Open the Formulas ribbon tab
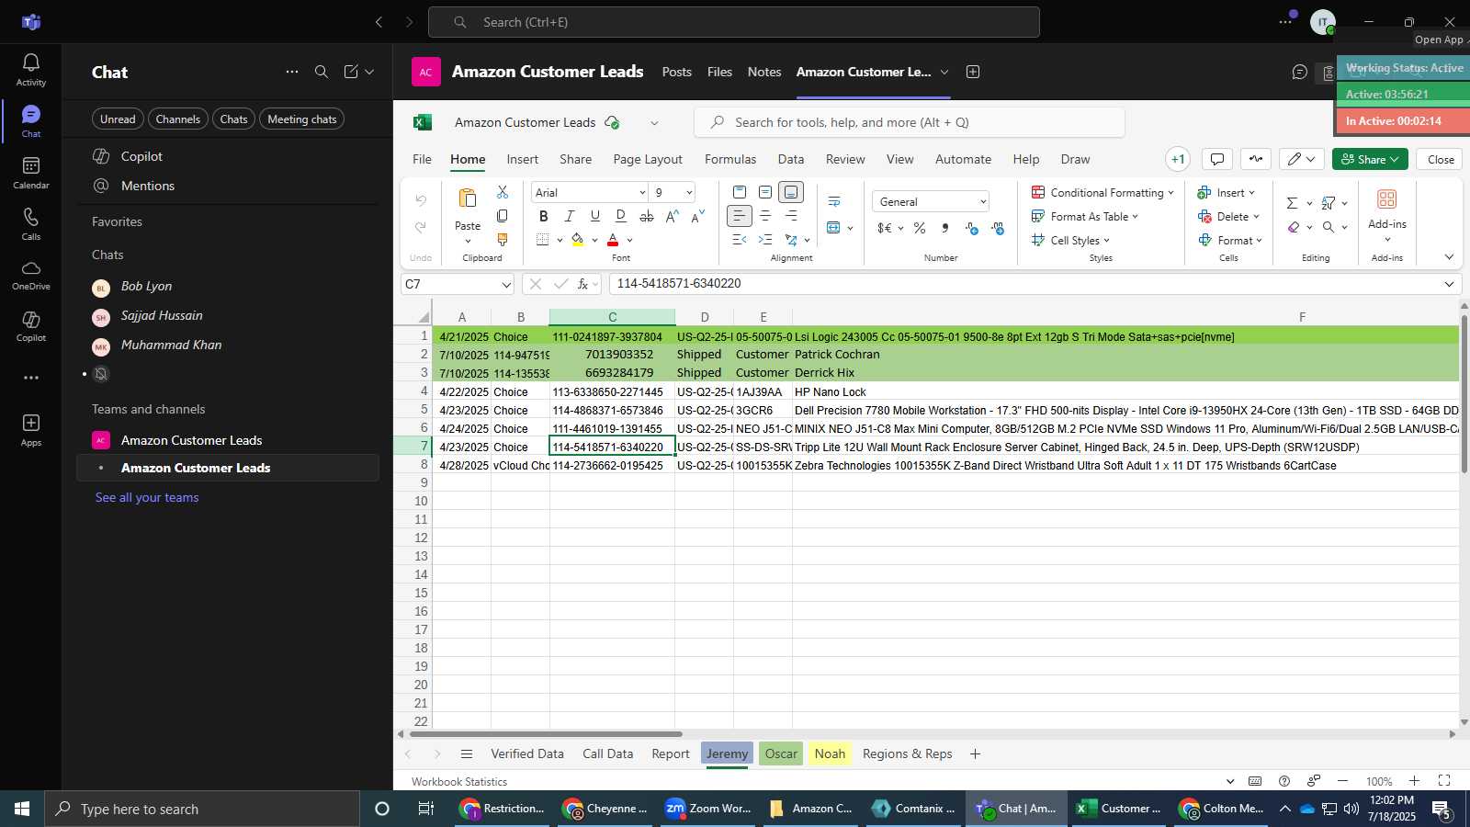Image resolution: width=1470 pixels, height=827 pixels. [x=730, y=159]
